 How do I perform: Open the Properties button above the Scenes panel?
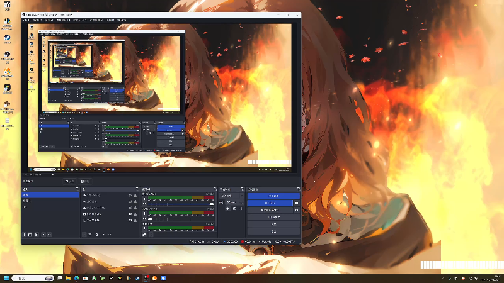click(x=70, y=182)
